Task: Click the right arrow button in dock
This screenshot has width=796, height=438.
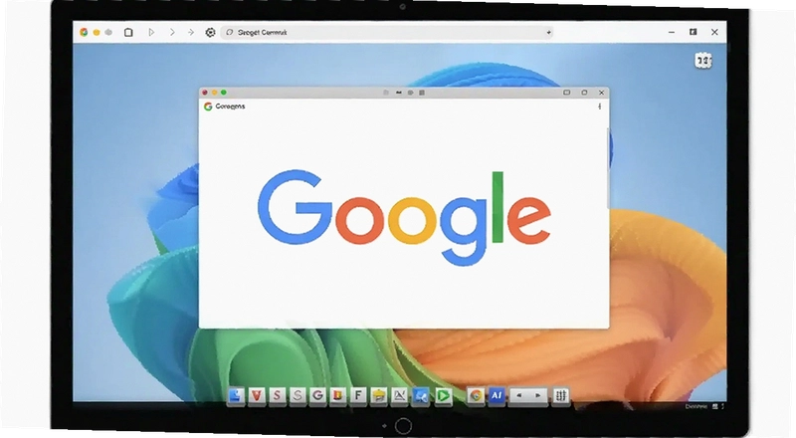Action: [537, 395]
